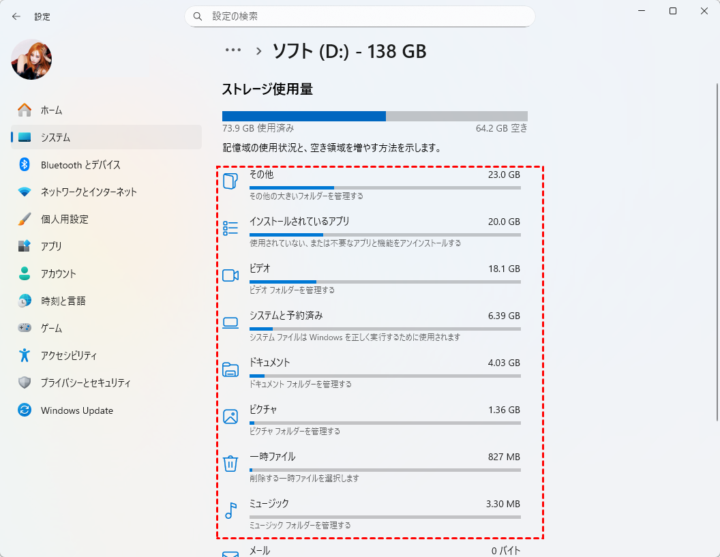Screen dimensions: 720x557
Task: Click the Windows Update sidebar icon
Action: [25, 410]
